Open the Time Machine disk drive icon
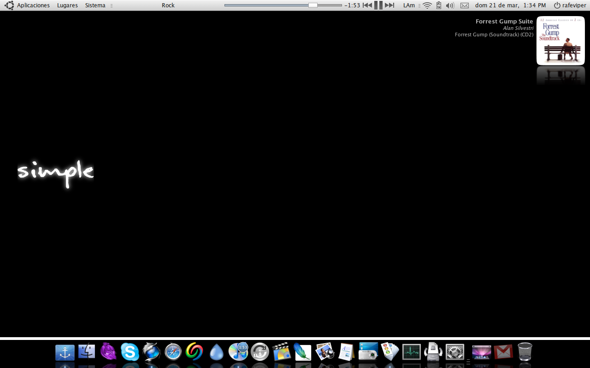 click(433, 352)
